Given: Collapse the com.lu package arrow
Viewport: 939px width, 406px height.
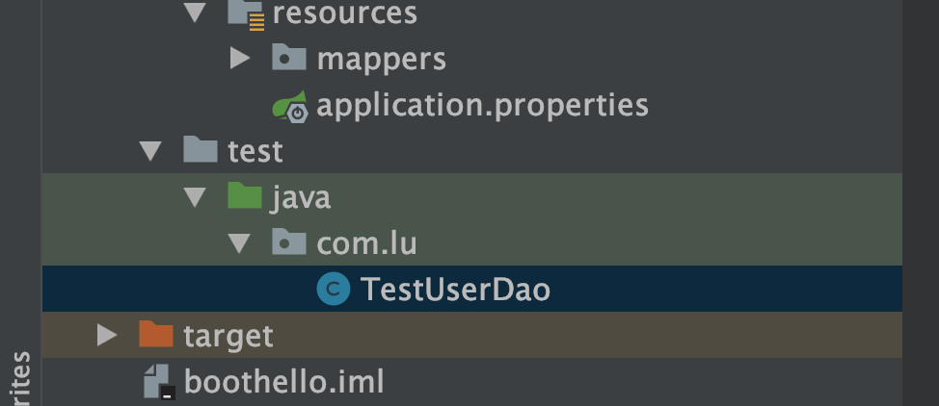Looking at the screenshot, I should click(x=240, y=242).
